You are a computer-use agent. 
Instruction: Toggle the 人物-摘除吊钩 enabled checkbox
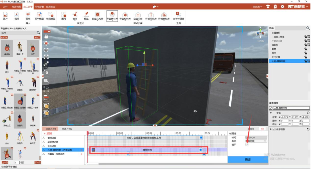(x=271, y=108)
